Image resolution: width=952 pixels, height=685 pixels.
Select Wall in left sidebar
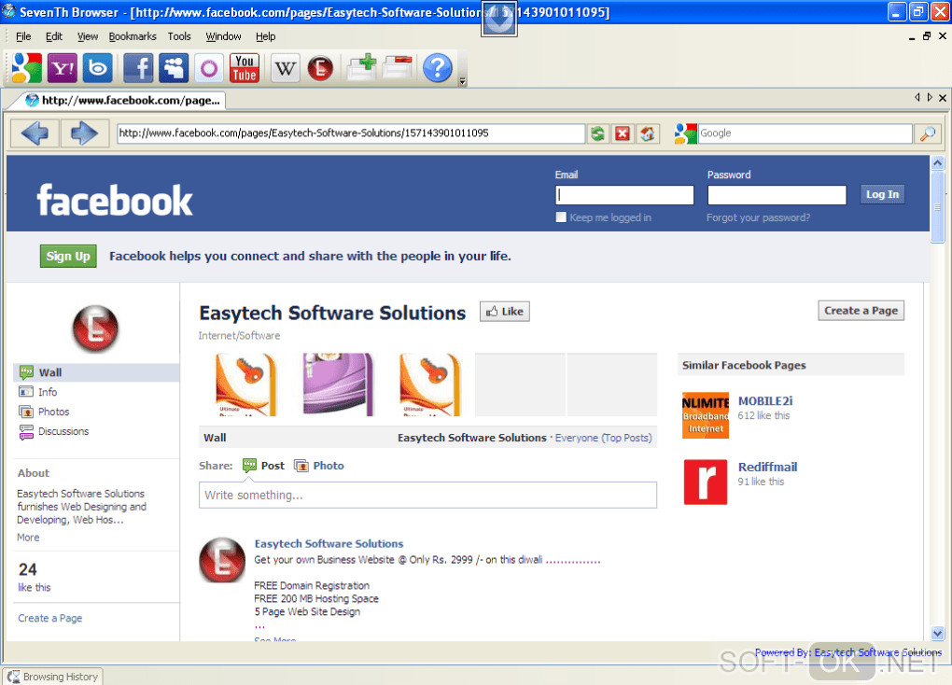[x=96, y=373]
